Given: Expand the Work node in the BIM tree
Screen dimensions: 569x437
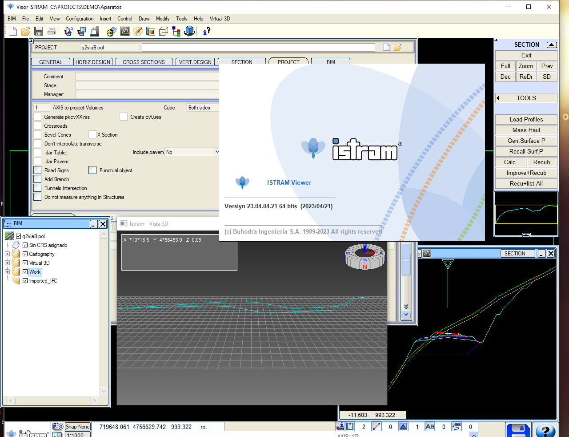Looking at the screenshot, I should click(7, 272).
